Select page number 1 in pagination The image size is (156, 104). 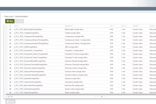pyautogui.click(x=102, y=97)
